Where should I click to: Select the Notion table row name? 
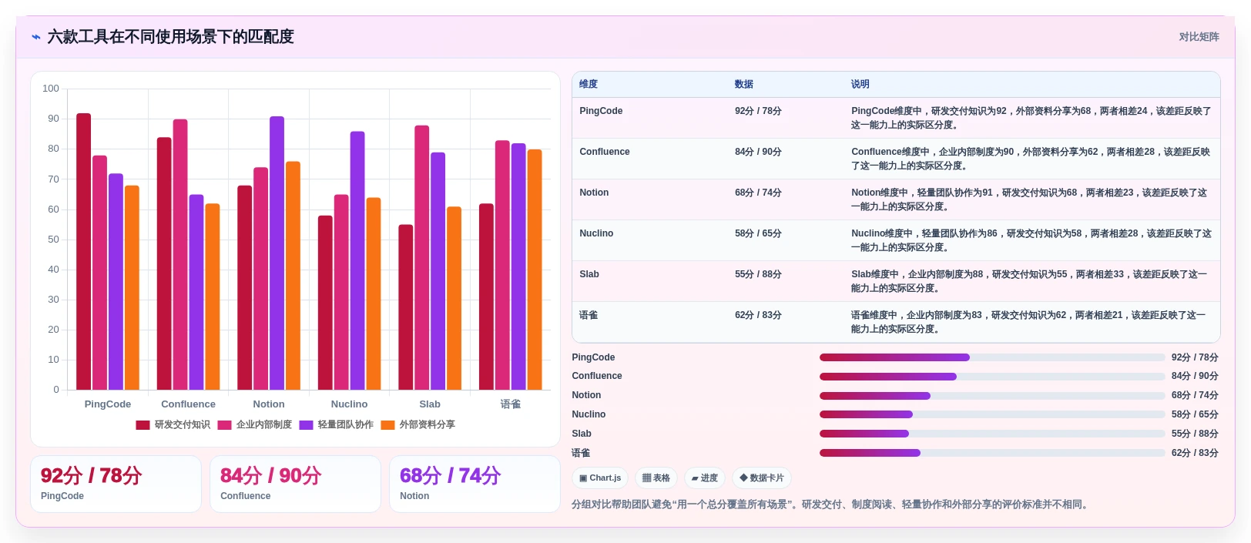(x=594, y=193)
